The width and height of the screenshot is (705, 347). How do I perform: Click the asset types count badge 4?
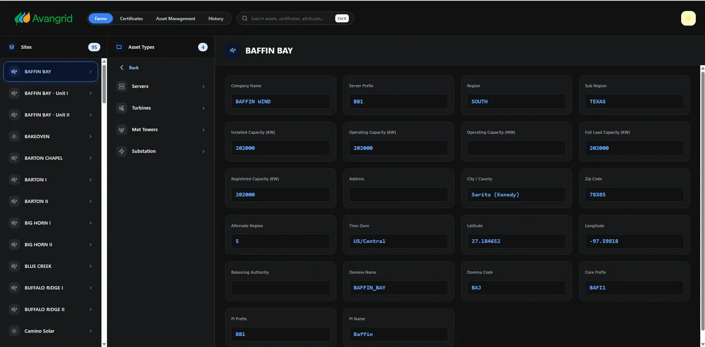coord(203,47)
